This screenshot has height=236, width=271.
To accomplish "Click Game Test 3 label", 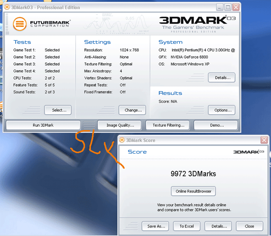I will tap(25, 64).
